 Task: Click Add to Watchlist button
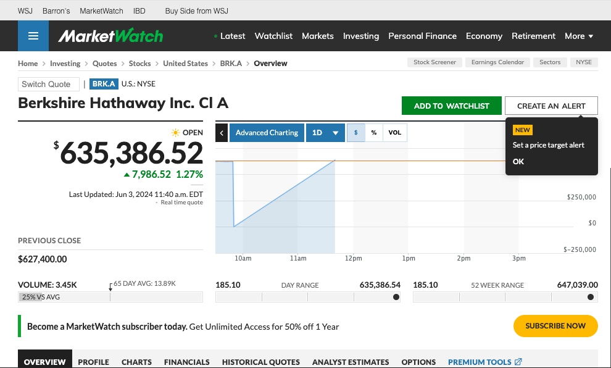451,106
